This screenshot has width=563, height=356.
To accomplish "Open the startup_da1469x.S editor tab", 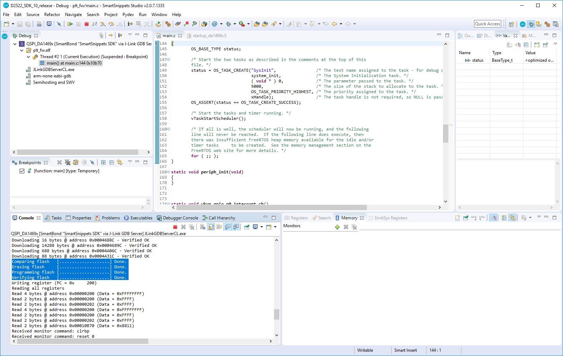I will coord(209,36).
